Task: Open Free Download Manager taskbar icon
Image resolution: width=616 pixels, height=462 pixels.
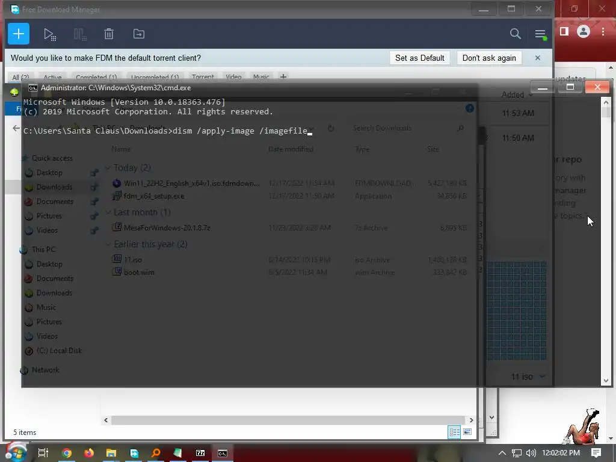Action: point(134,453)
